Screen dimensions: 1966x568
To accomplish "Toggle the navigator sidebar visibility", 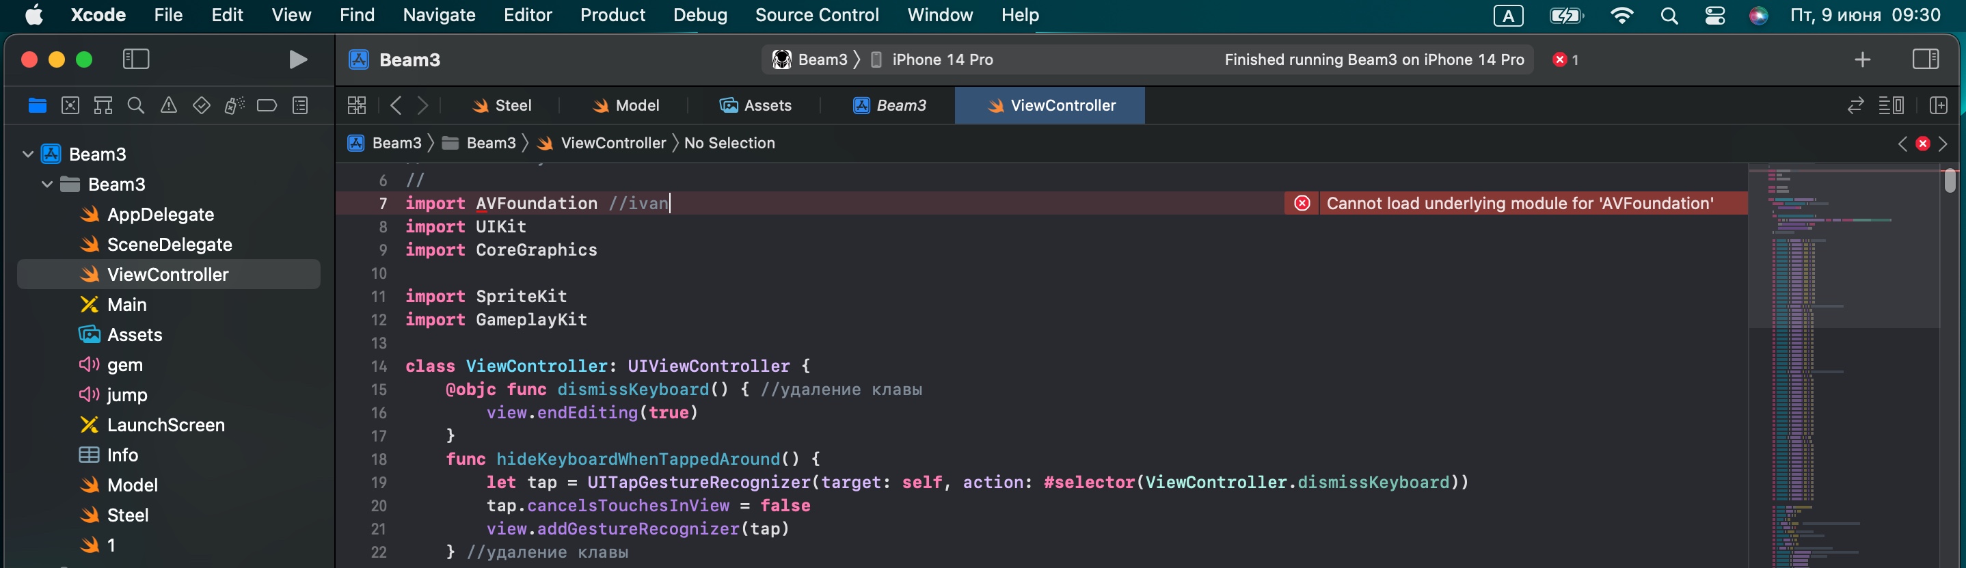I will coord(136,59).
